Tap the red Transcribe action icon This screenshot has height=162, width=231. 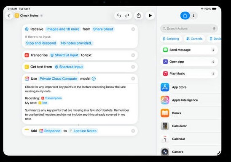(x=27, y=55)
